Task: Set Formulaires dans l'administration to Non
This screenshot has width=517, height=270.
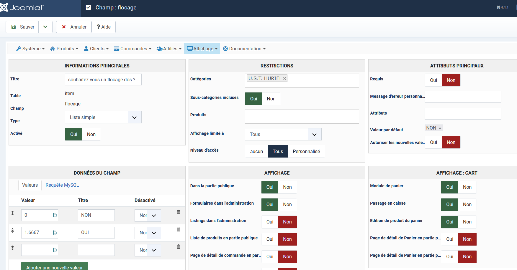Action: point(287,204)
